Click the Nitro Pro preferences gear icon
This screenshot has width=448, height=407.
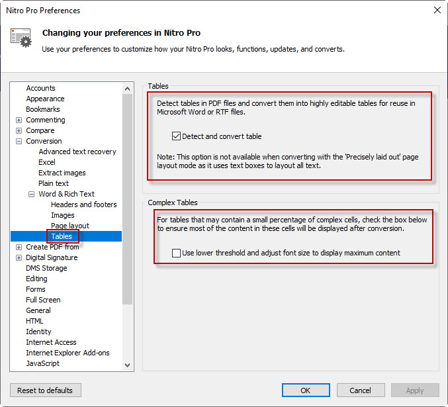pos(21,38)
